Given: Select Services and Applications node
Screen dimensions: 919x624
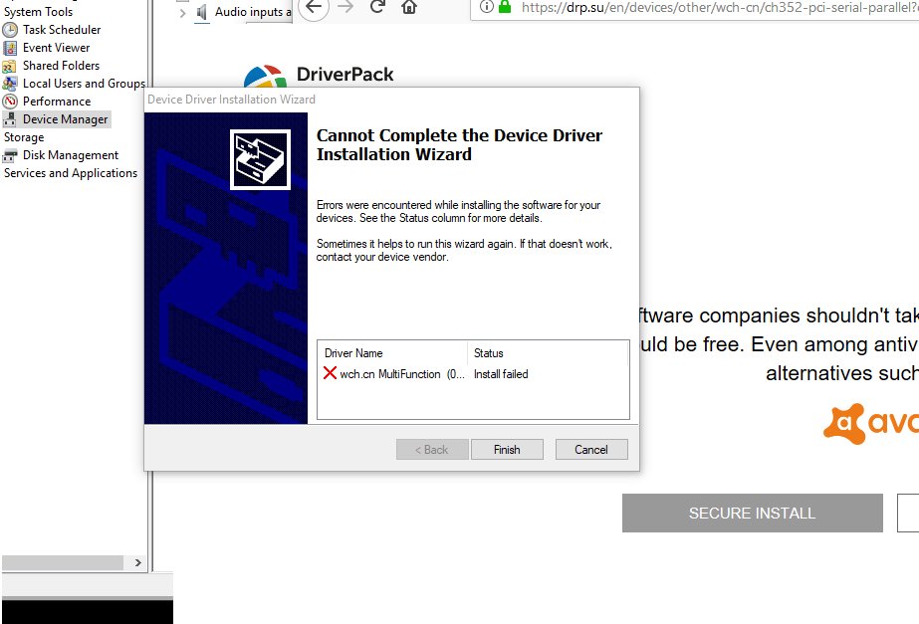Looking at the screenshot, I should (71, 173).
